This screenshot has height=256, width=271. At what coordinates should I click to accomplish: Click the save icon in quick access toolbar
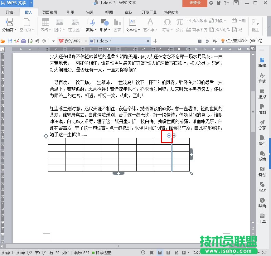(10, 41)
